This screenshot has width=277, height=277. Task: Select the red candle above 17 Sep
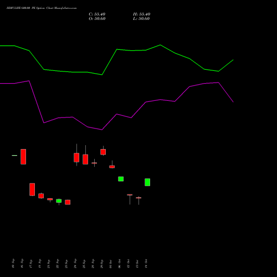[32, 189]
